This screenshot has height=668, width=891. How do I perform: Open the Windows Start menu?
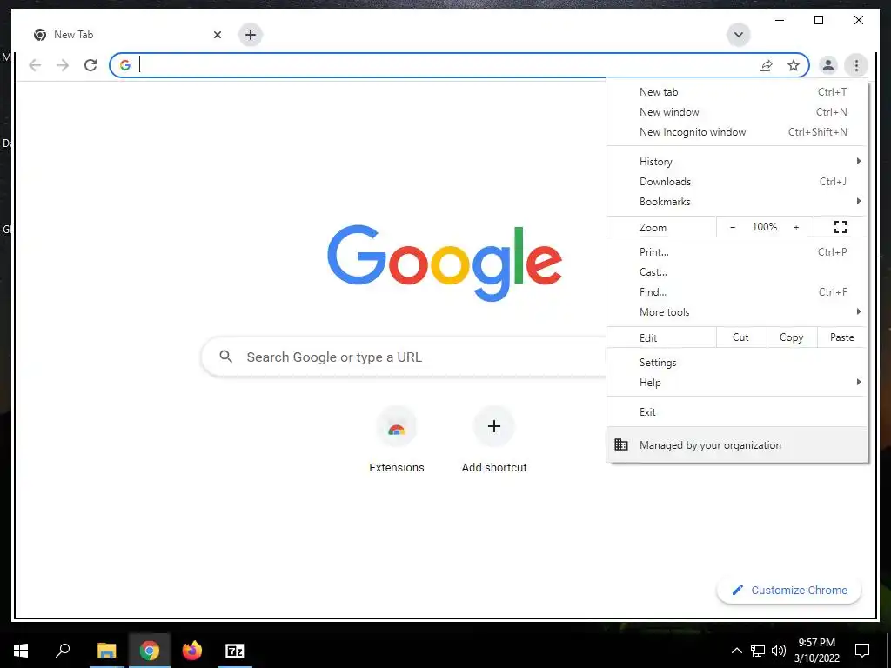(x=21, y=651)
